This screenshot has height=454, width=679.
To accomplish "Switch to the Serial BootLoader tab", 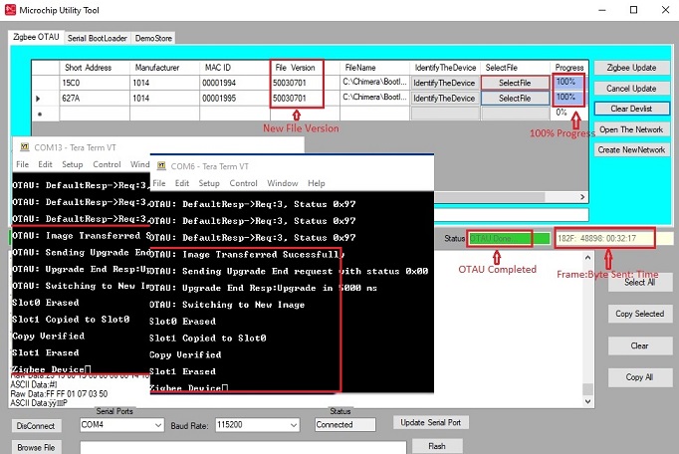I will tap(98, 38).
